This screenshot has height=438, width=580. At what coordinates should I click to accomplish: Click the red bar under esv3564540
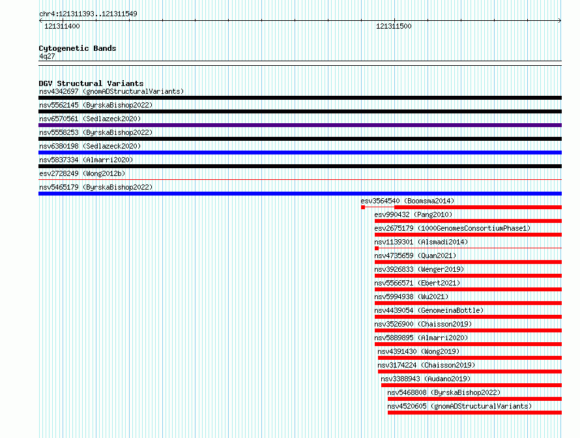click(x=478, y=207)
